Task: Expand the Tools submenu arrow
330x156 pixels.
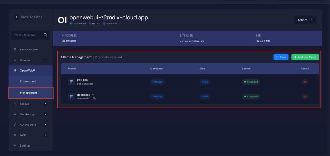Action: [x=45, y=135]
